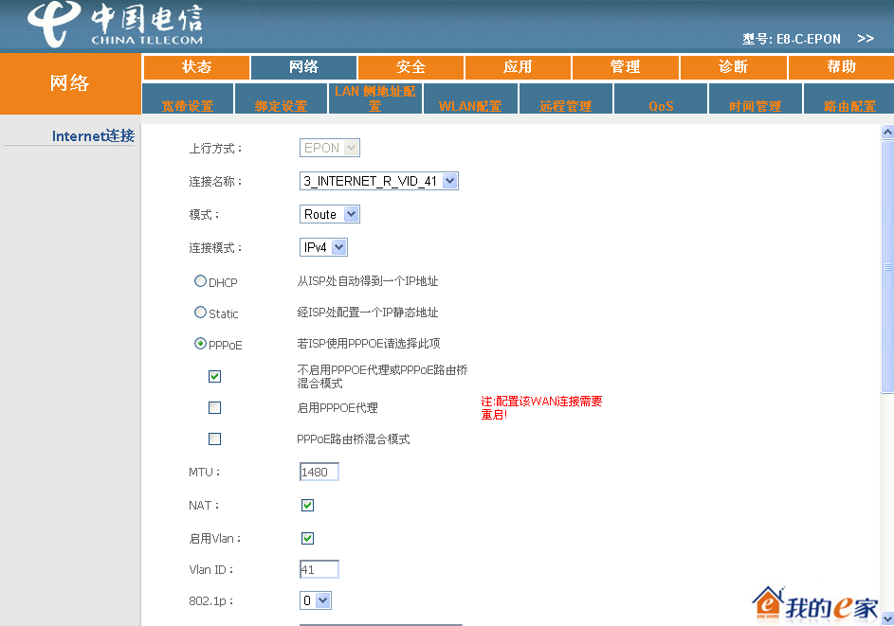The height and width of the screenshot is (626, 894).
Task: Open the 应用 tab
Action: click(518, 67)
